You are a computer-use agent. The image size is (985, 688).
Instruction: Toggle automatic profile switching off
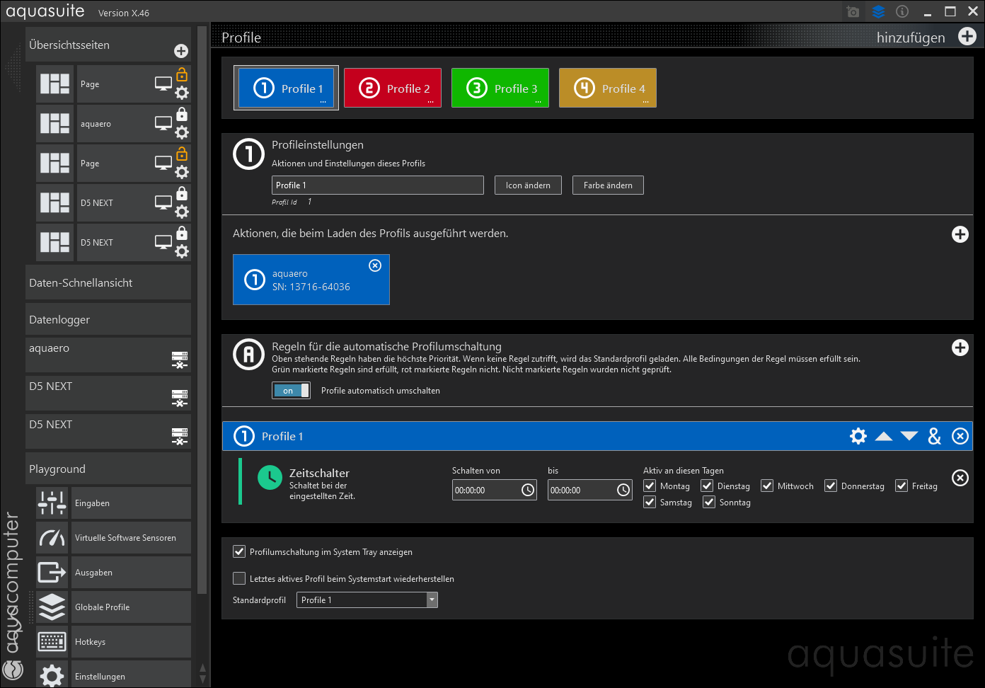point(291,391)
